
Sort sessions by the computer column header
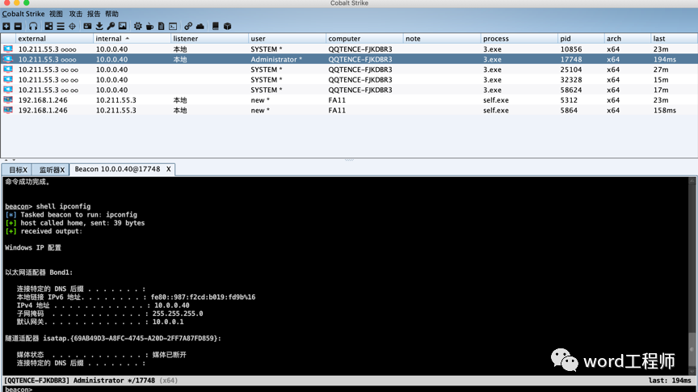click(x=364, y=39)
